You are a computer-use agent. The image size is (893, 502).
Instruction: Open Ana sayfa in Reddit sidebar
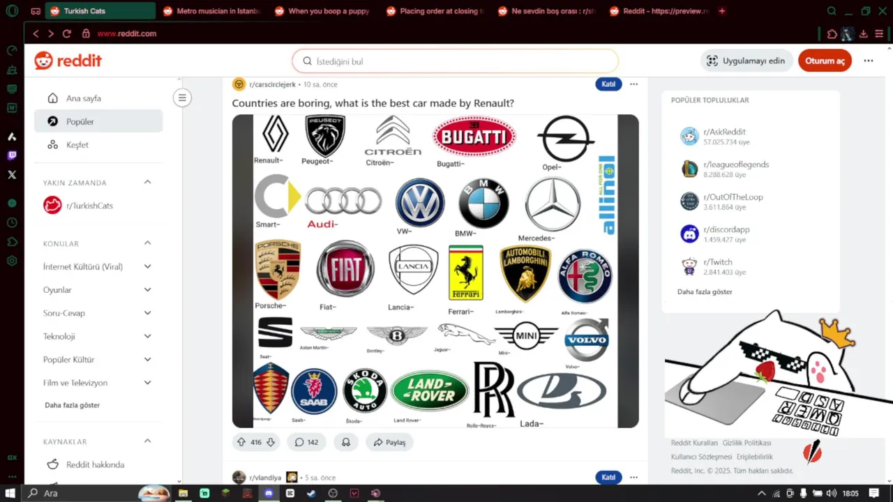(98, 98)
